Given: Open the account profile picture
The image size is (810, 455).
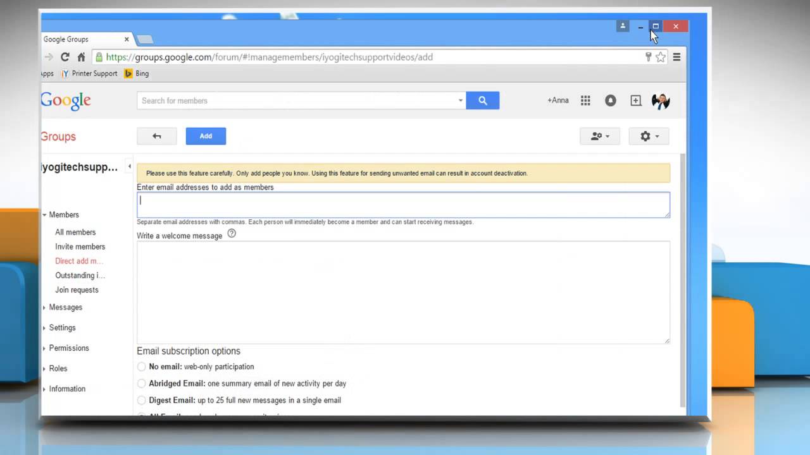Looking at the screenshot, I should pos(661,100).
